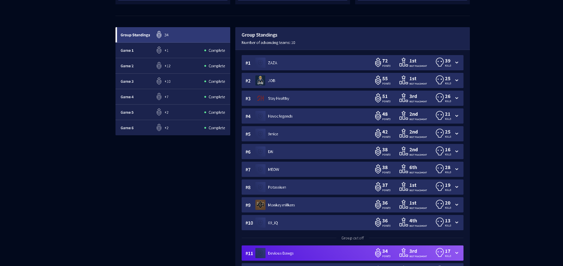Expand the 69_iQ row chevron
The width and height of the screenshot is (563, 266).
click(456, 223)
